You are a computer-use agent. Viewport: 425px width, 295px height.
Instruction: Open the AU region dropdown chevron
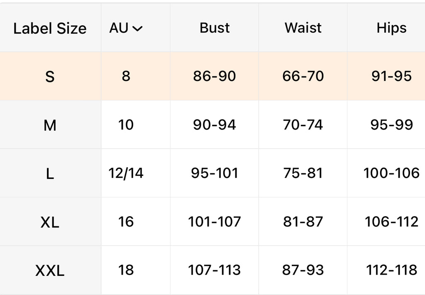point(137,29)
